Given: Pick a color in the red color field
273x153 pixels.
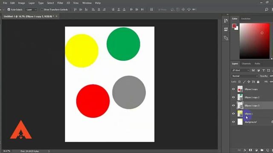Looking at the screenshot, I should 254,41.
